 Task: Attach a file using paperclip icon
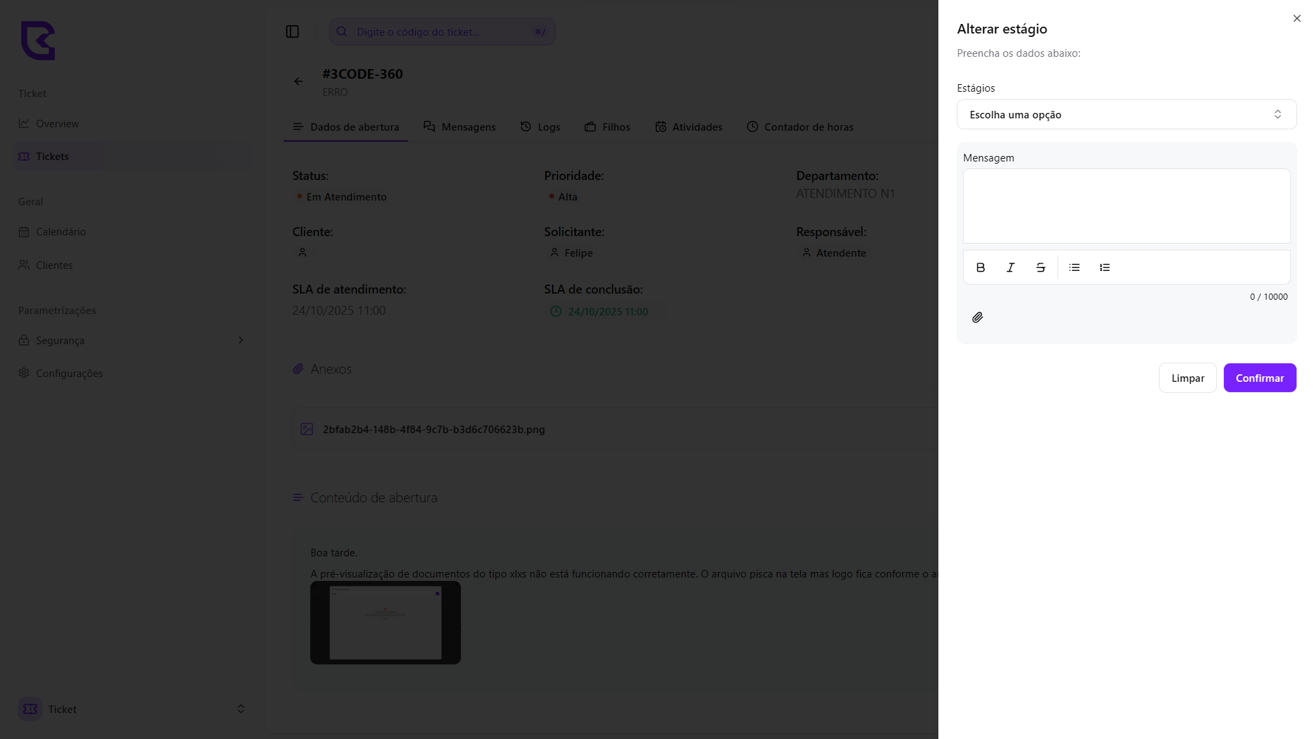click(977, 317)
